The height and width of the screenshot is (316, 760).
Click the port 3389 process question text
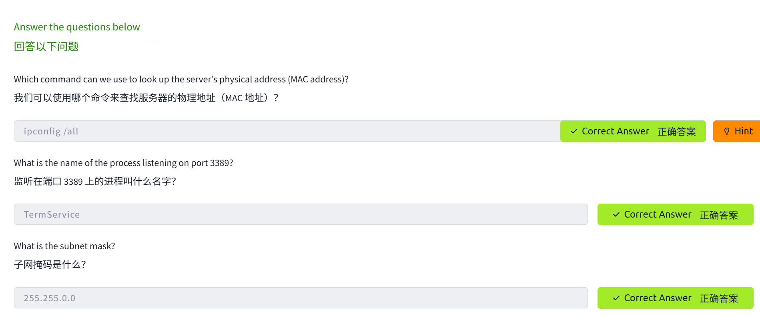click(123, 163)
